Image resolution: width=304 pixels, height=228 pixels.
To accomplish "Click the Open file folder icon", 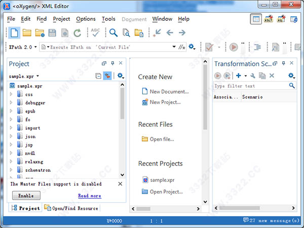I will coord(27,33).
